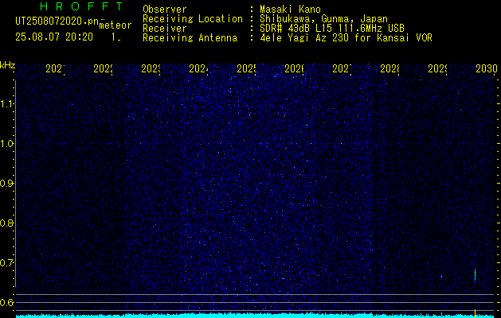The height and width of the screenshot is (318, 501).
Task: Click the 2021 time axis label
Action: point(55,68)
